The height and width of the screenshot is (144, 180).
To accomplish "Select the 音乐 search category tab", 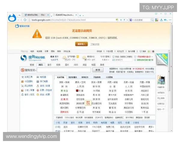I will click(49, 65).
